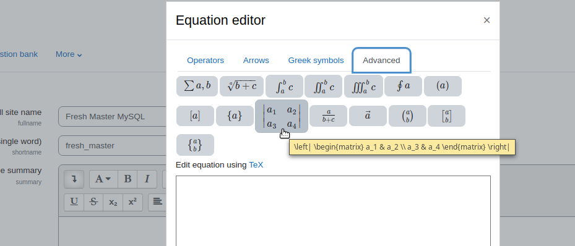The height and width of the screenshot is (246, 575).
Task: Insert the 2x2 determinant matrix
Action: click(x=282, y=116)
